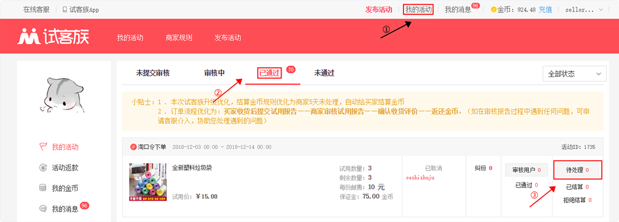Open 我的活动 in the red header
The height and width of the screenshot is (222, 619).
point(130,38)
